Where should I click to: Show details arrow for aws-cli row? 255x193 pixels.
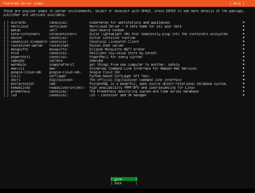[244, 68]
